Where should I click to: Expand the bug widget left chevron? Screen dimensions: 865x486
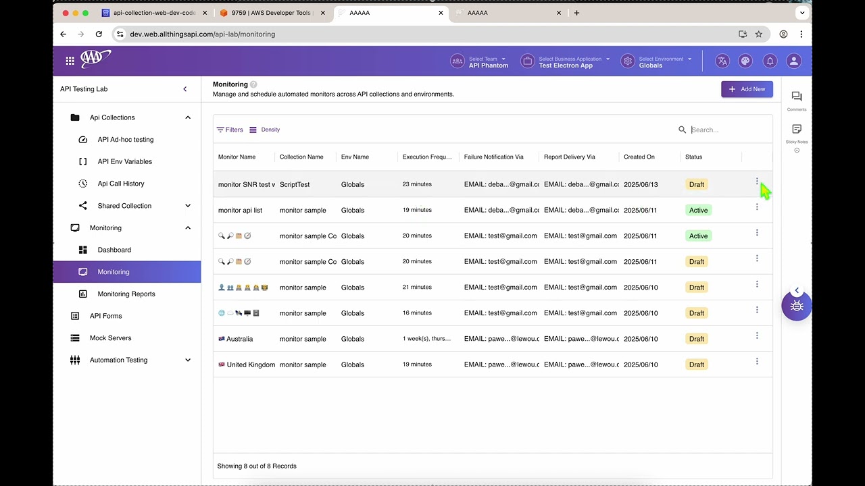click(x=797, y=290)
